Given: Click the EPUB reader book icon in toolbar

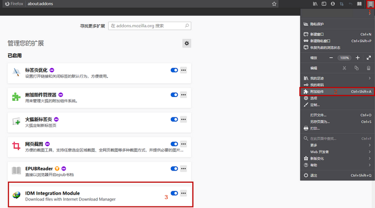Looking at the screenshot, I should 359,4.
